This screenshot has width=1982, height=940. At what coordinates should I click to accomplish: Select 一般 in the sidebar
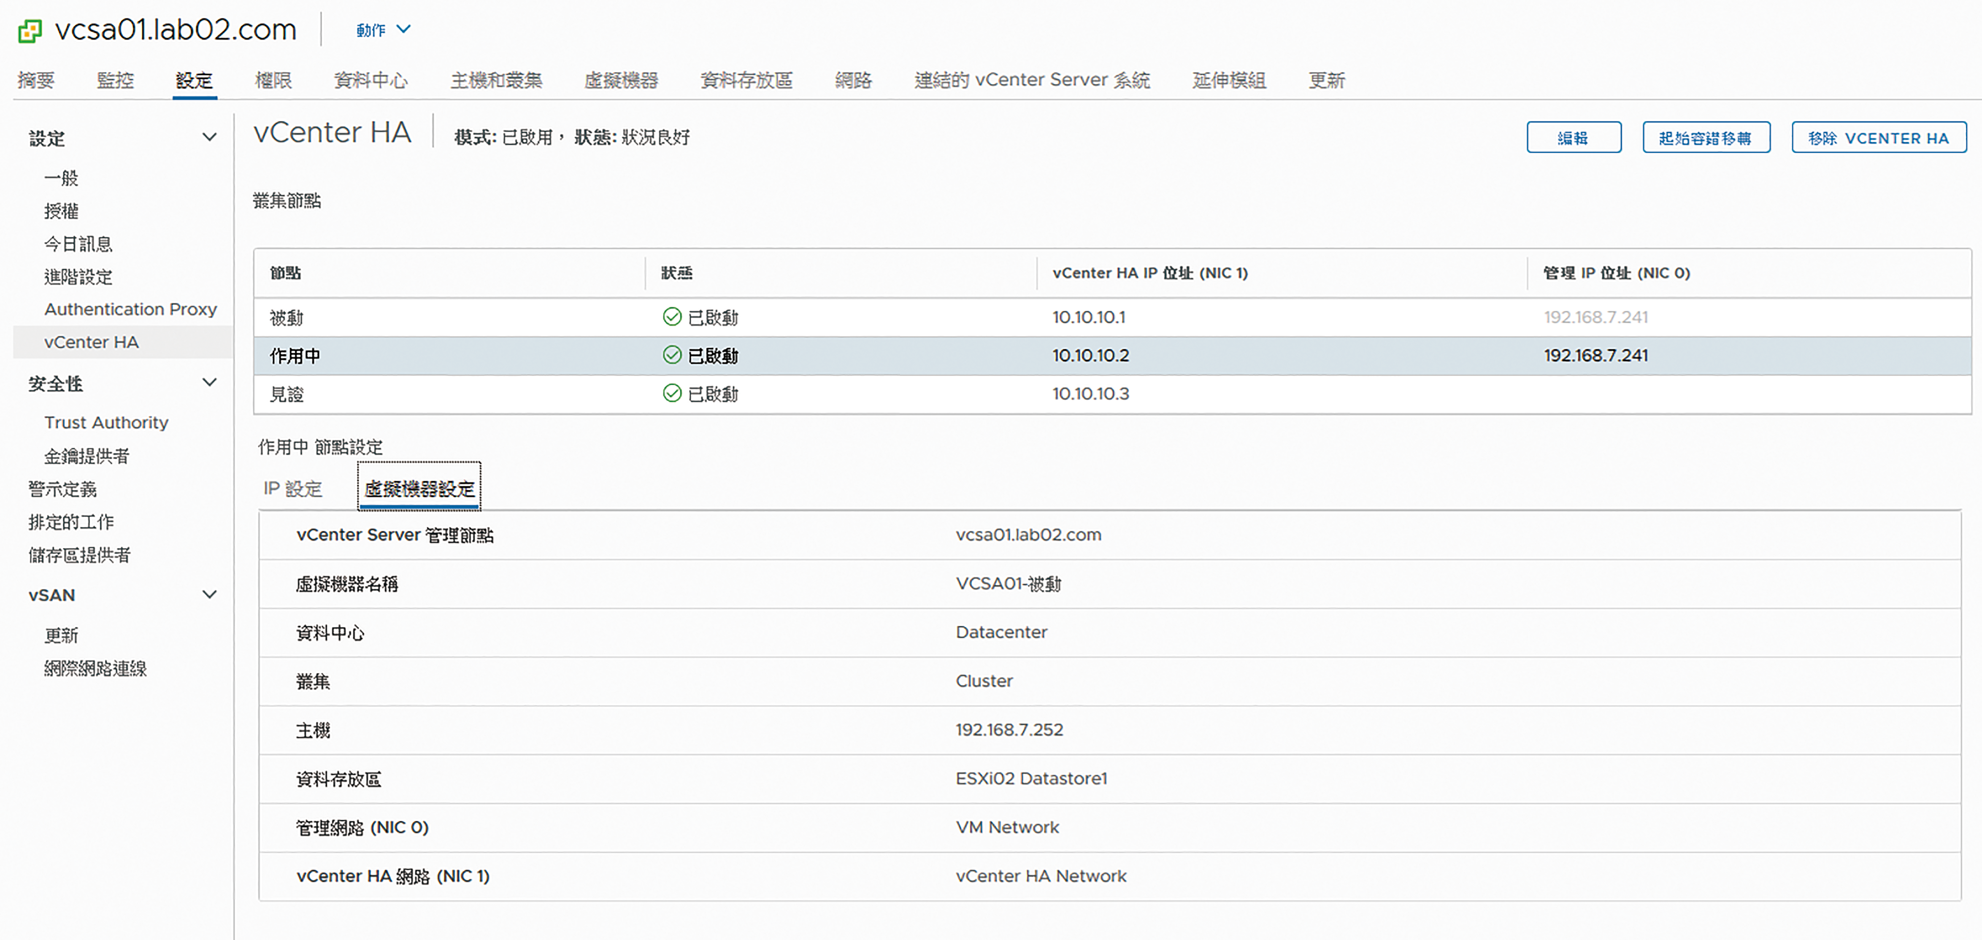coord(62,178)
